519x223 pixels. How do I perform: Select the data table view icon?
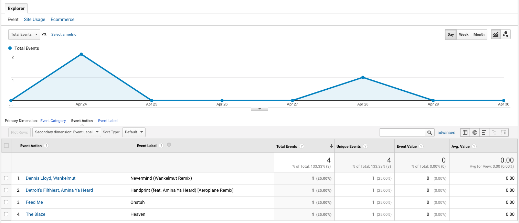pyautogui.click(x=465, y=132)
